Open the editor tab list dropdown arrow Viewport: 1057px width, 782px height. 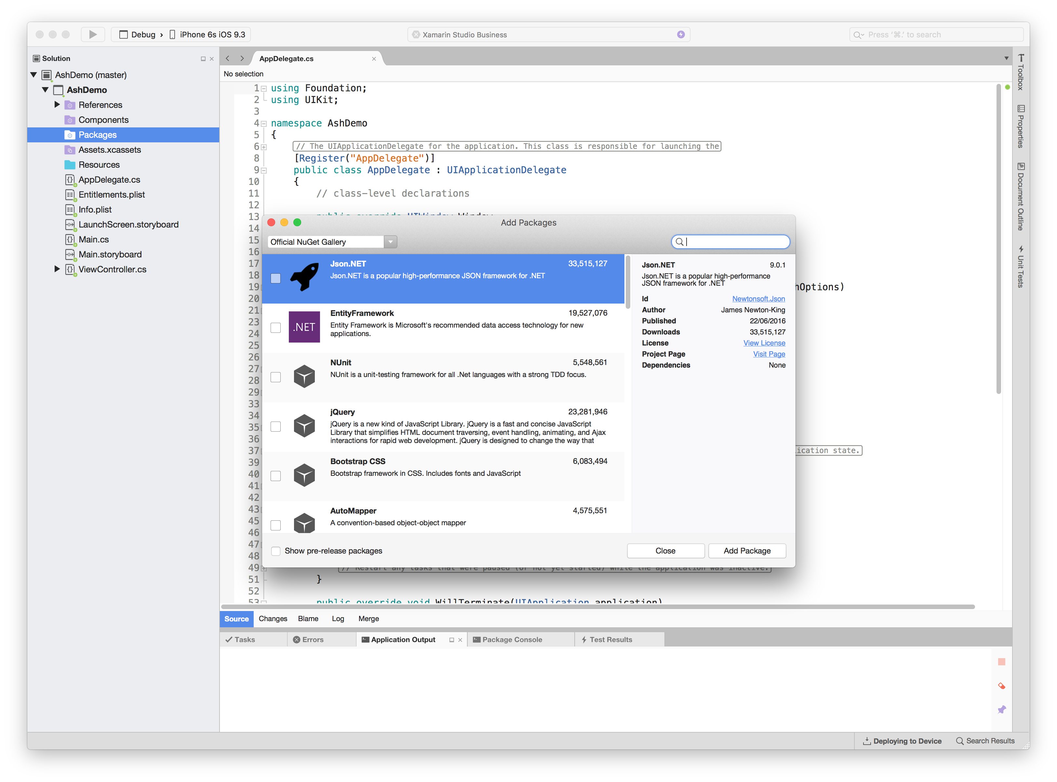pos(1006,58)
